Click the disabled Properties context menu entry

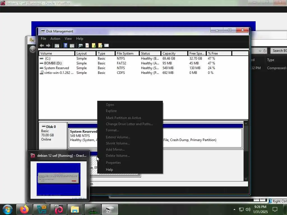tap(113, 163)
